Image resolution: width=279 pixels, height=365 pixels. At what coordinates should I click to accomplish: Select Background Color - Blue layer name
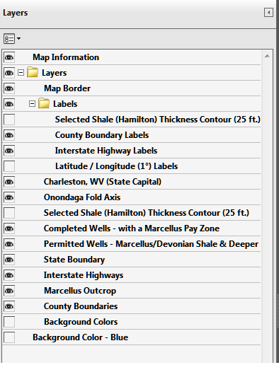80,337
